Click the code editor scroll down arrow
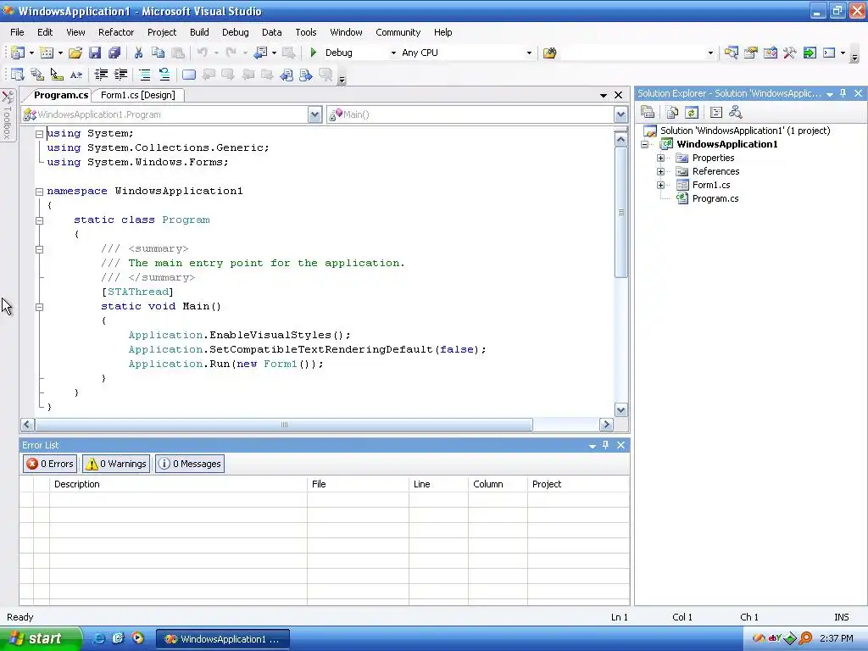Image resolution: width=868 pixels, height=651 pixels. [x=620, y=410]
